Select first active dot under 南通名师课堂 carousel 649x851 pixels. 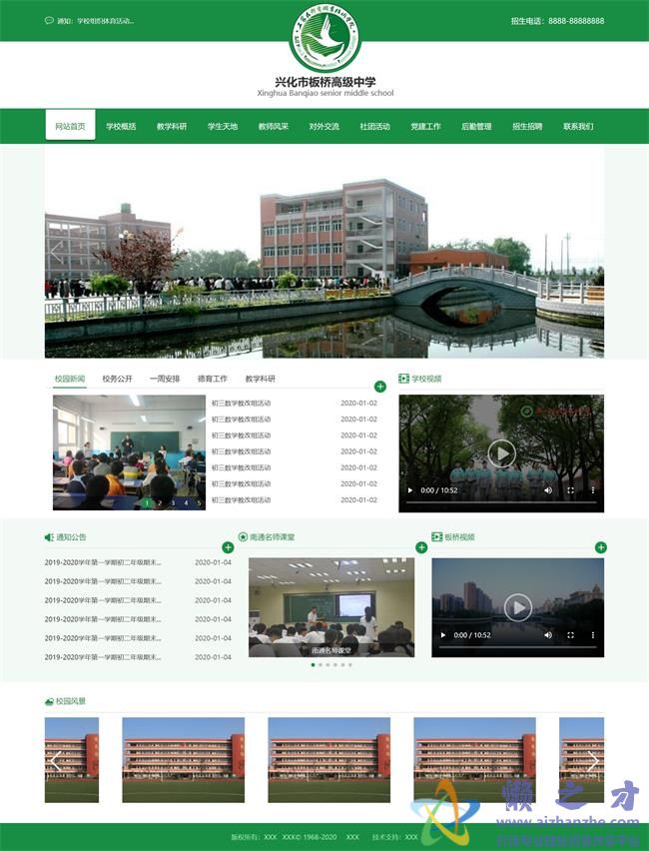point(314,665)
